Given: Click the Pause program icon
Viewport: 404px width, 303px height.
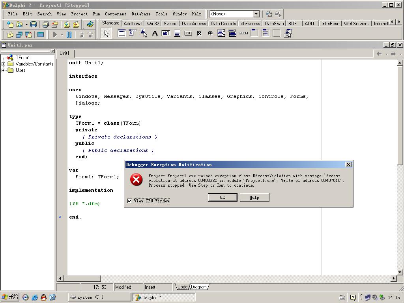Looking at the screenshot, I should pos(69,35).
